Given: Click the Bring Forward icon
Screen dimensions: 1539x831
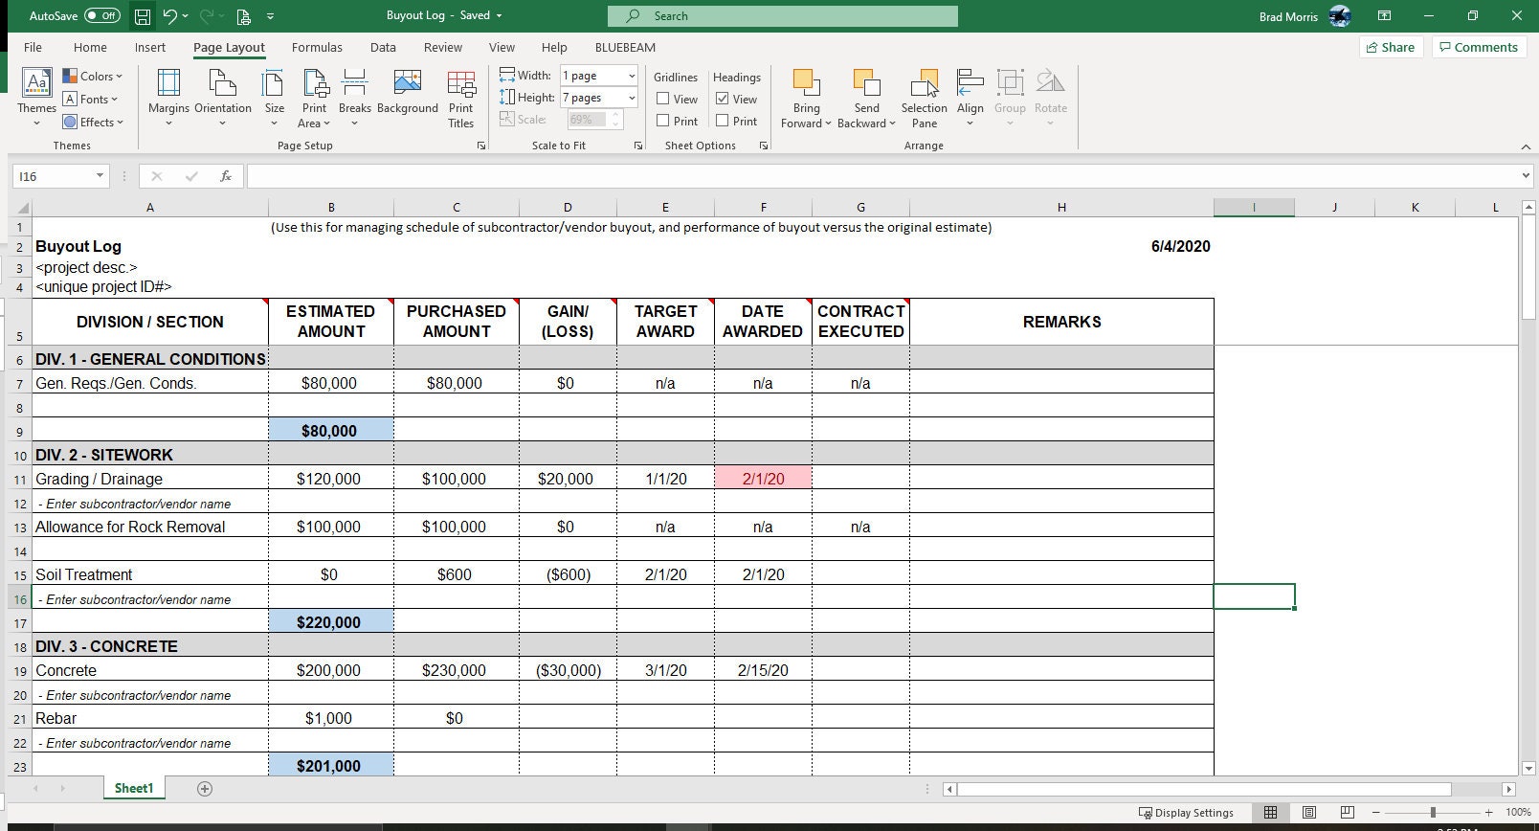Looking at the screenshot, I should point(806,84).
